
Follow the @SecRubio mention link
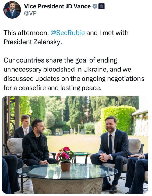click(68, 33)
